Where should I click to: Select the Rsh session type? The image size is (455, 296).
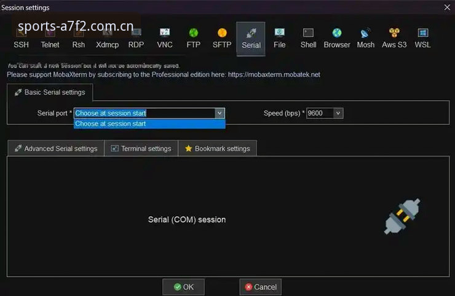point(79,39)
